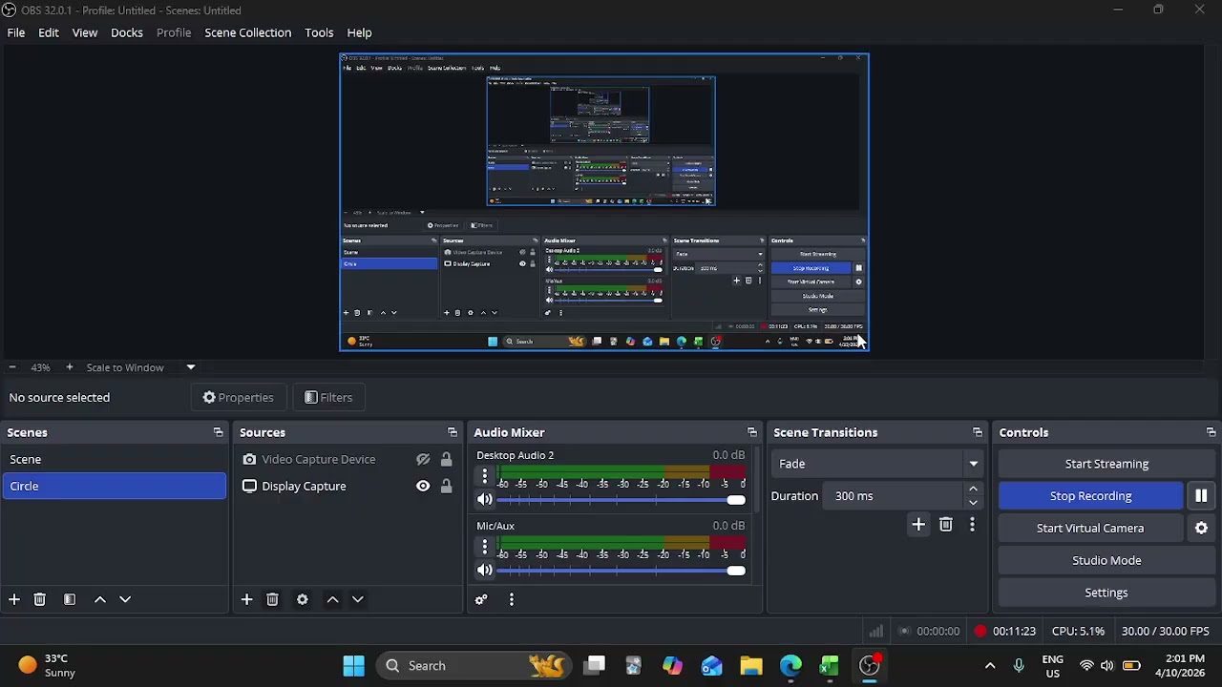Pop out the Controls dock
This screenshot has height=687, width=1222.
1211,432
